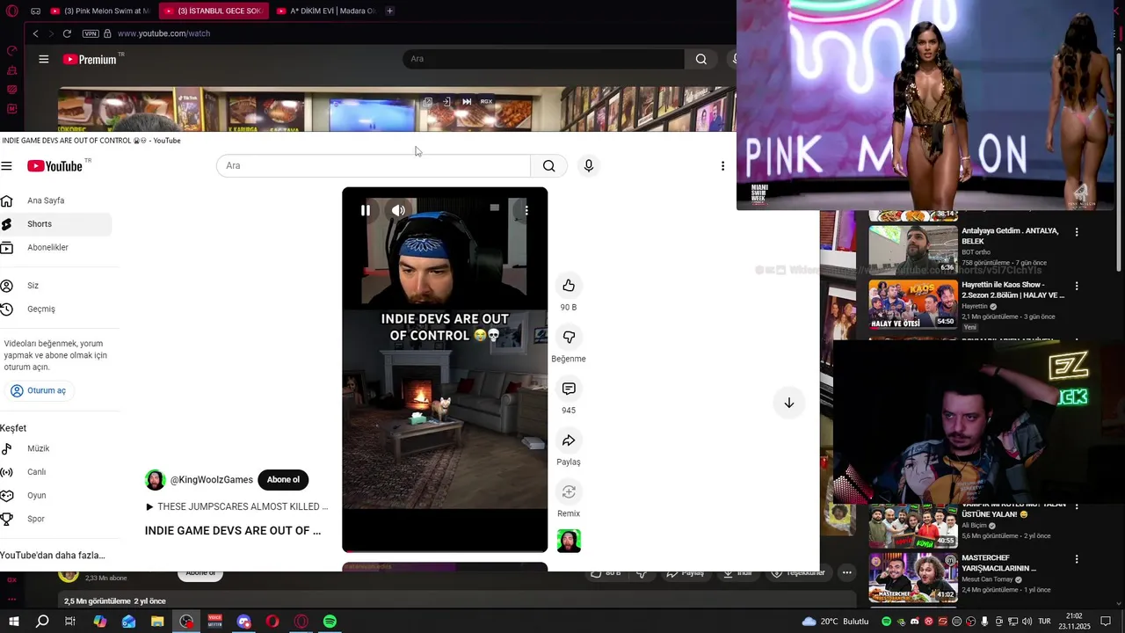
Task: Click Opera GX logo menu
Action: (x=11, y=11)
